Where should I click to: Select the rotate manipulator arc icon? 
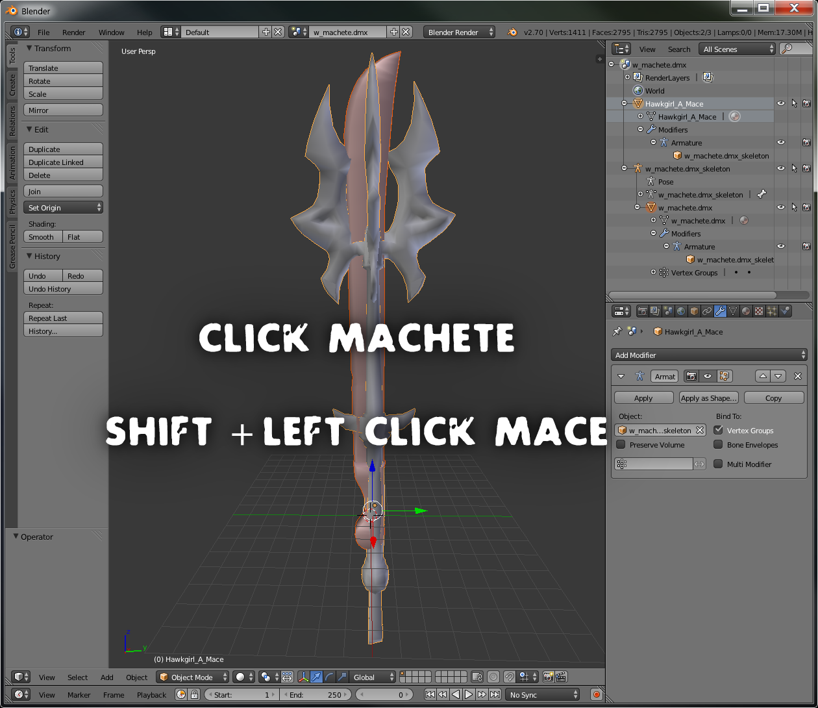click(329, 677)
